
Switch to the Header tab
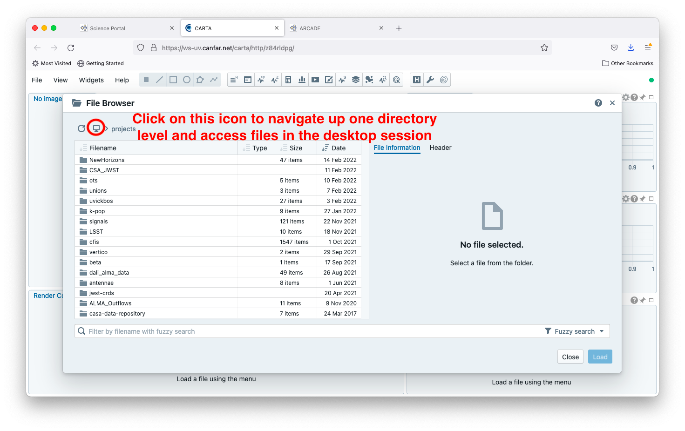pos(441,148)
